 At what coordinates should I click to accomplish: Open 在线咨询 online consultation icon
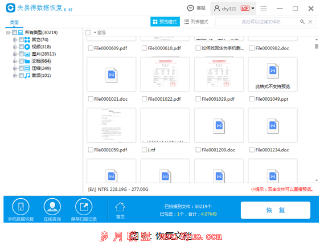coord(52,207)
